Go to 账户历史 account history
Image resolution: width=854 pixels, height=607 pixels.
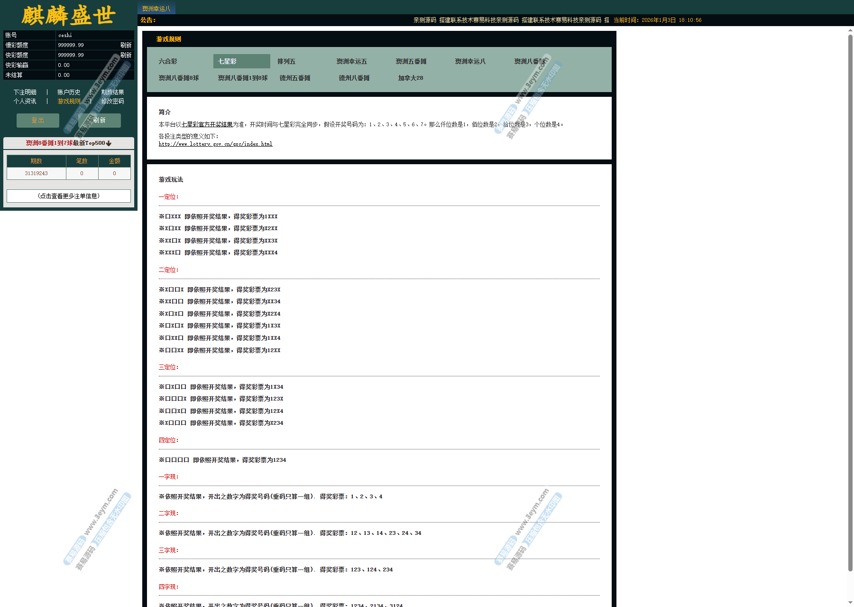[x=69, y=92]
